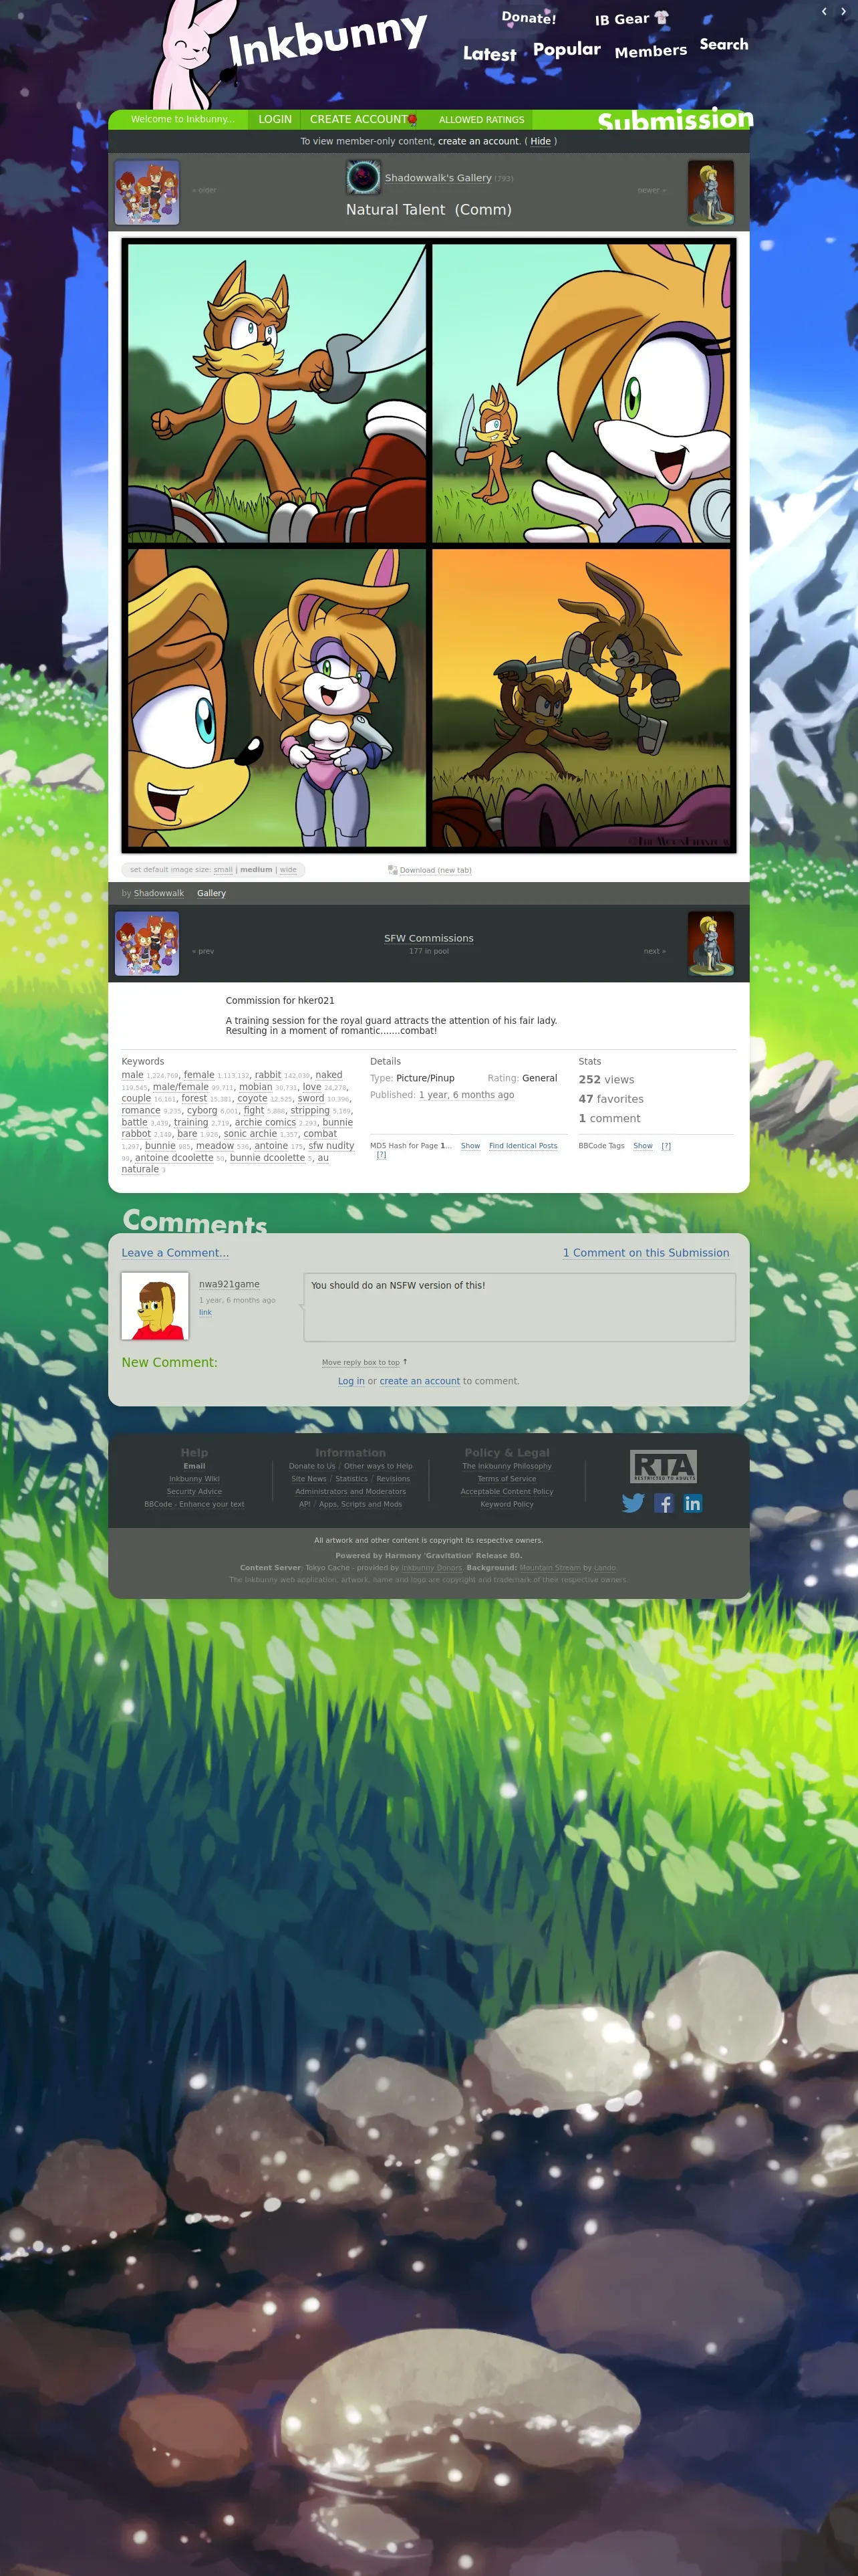The height and width of the screenshot is (2576, 858).
Task: Set default image size to medium
Action: point(256,869)
